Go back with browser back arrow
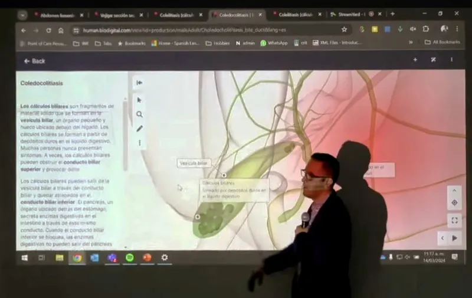Image resolution: width=472 pixels, height=298 pixels. pos(24,31)
